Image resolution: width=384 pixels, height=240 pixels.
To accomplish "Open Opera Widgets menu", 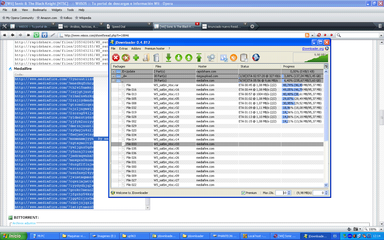I will [x=57, y=10].
